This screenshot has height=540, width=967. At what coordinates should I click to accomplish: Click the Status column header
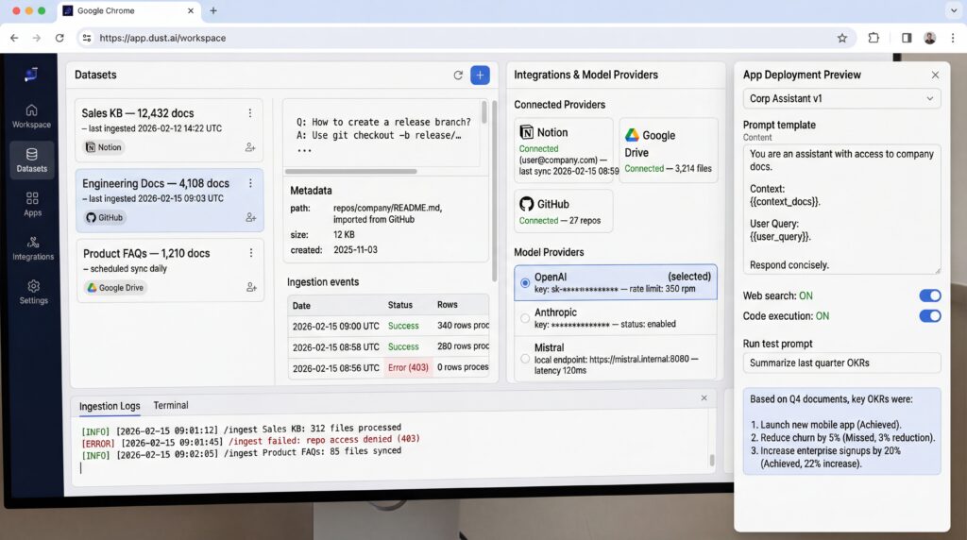click(400, 305)
